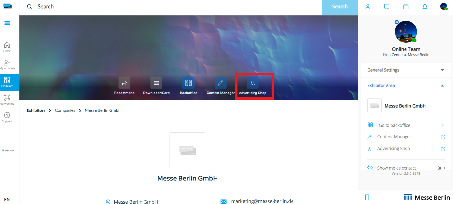Click external link icon beside Content Manager
Viewport: 453px width, 204px height.
pos(443,137)
